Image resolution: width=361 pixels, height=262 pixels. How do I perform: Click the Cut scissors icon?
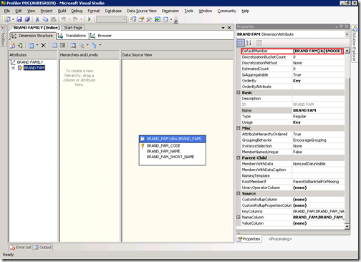(37, 19)
